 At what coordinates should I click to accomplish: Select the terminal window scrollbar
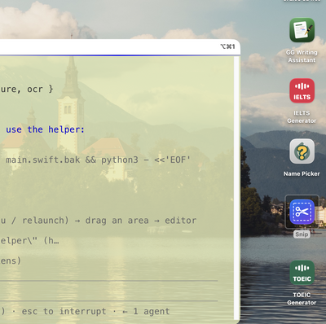(236, 188)
